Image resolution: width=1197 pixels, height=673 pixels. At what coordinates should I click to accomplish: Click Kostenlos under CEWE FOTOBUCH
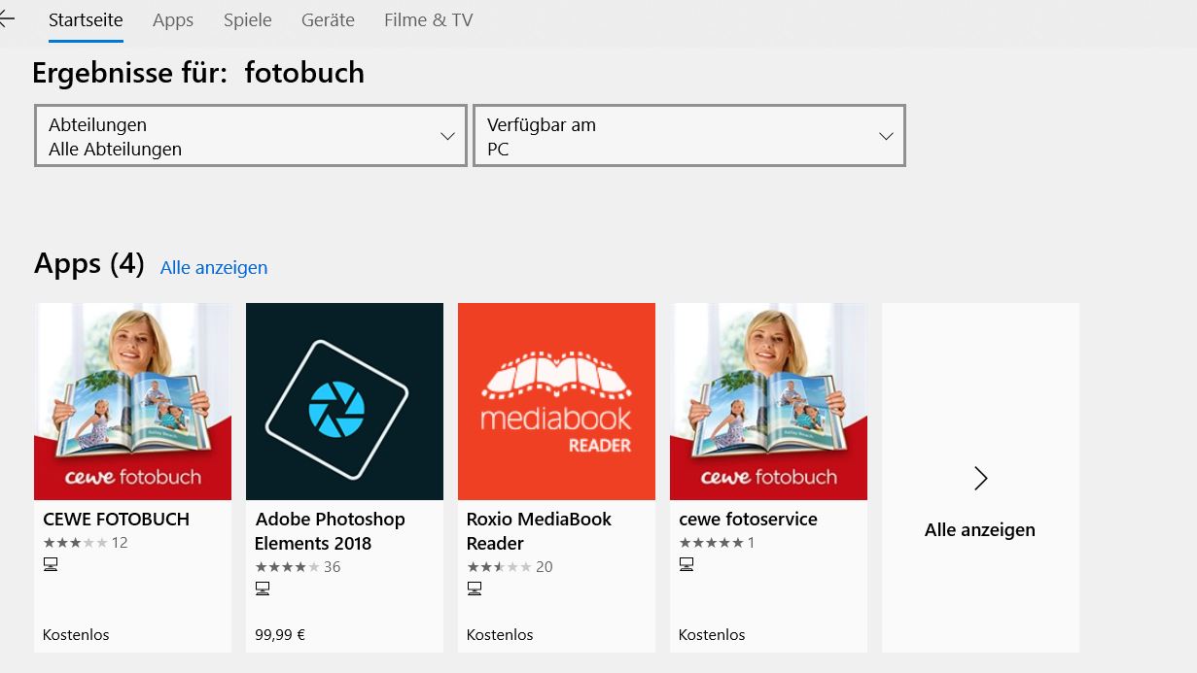tap(76, 635)
